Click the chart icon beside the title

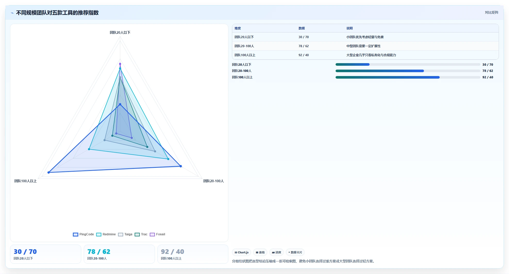click(12, 13)
